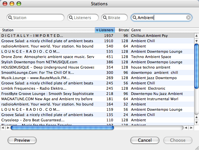Sort by Bitrate column header
Image resolution: width=199 pixels, height=150 pixels.
click(122, 30)
